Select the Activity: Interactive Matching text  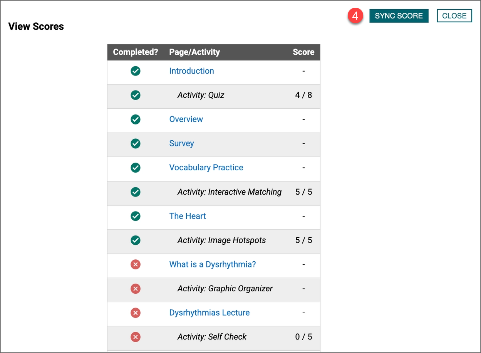(230, 192)
